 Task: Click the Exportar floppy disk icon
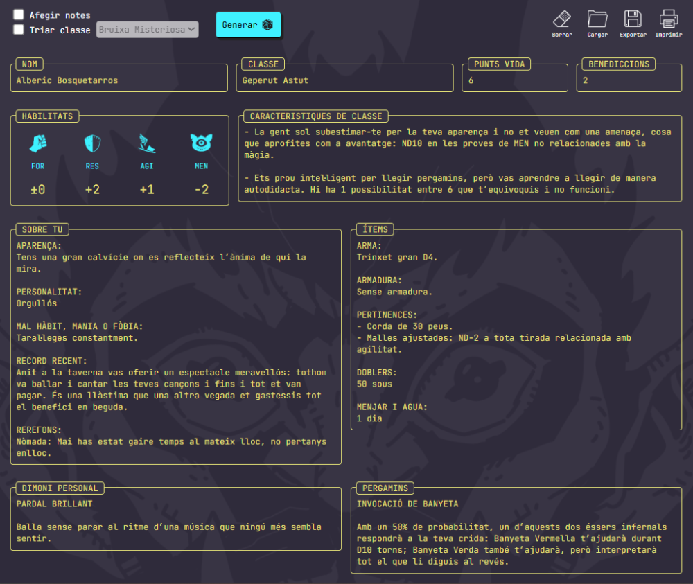632,19
